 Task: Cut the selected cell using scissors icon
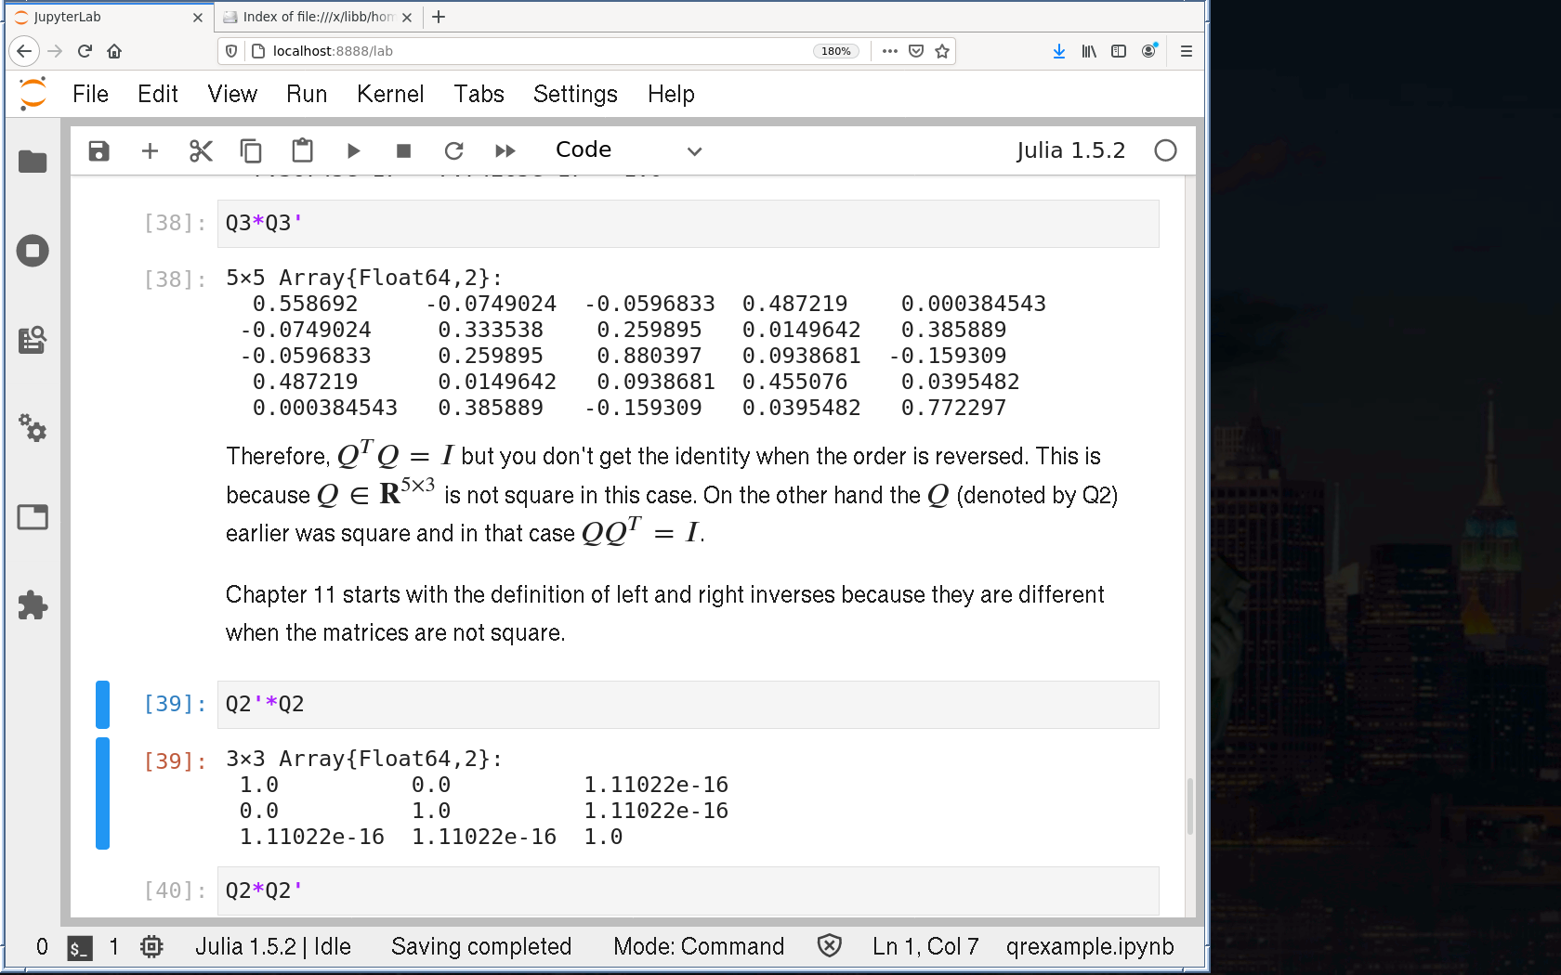[x=201, y=150]
